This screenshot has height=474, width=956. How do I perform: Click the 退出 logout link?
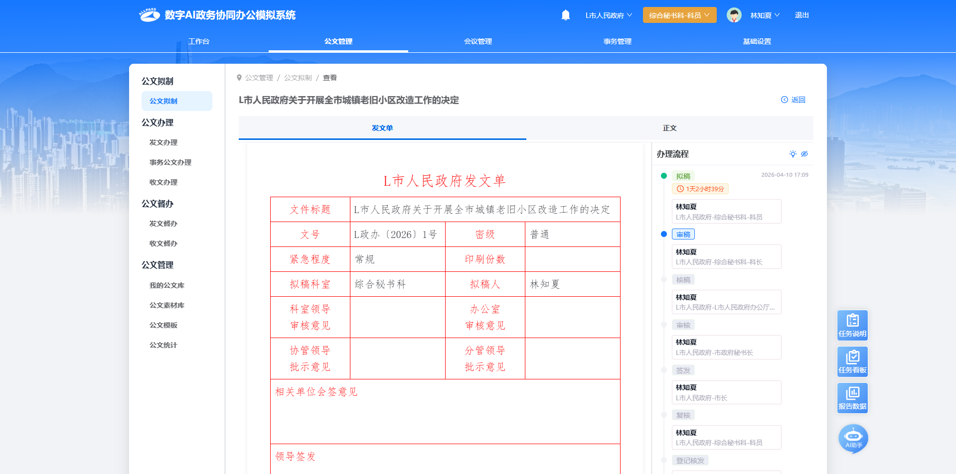pos(801,15)
